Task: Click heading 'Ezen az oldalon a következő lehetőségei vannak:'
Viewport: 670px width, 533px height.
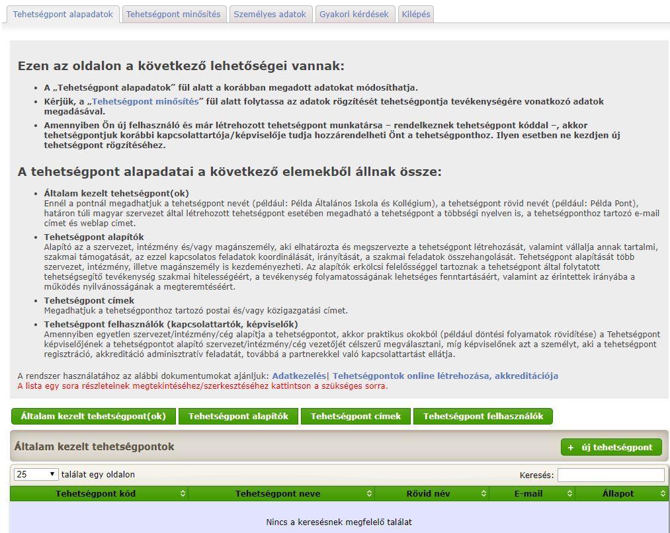Action: pos(181,66)
